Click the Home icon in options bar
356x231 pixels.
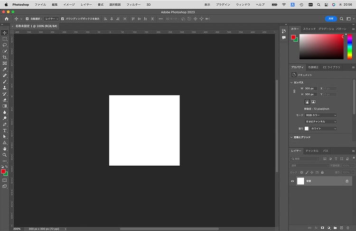click(7, 19)
